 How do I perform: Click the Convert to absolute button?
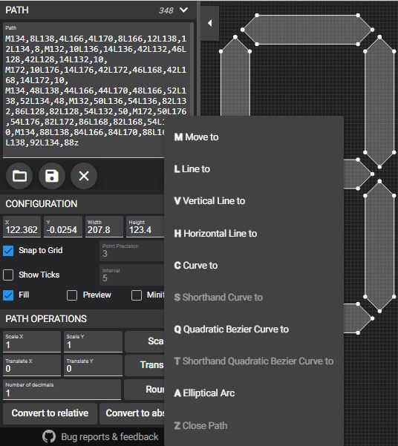[x=132, y=413]
